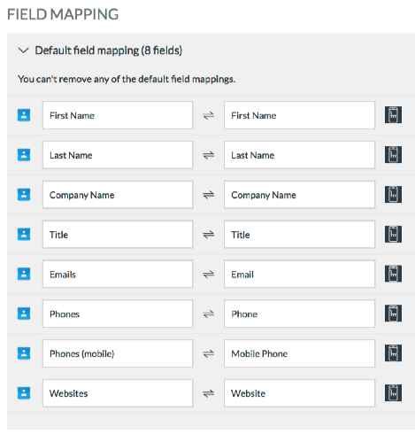This screenshot has width=415, height=434.
Task: Click the Emails source field
Action: click(118, 274)
